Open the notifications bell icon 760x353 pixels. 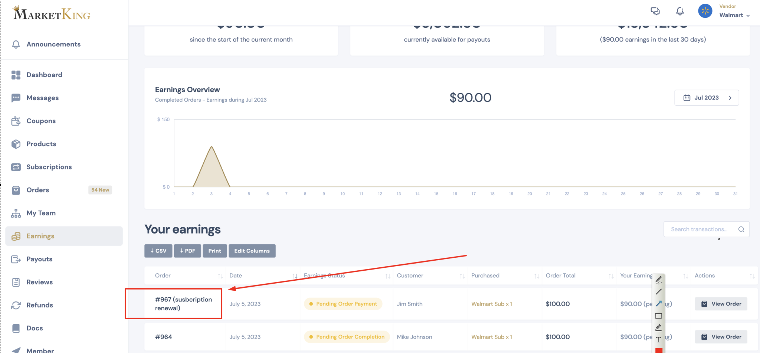point(680,11)
